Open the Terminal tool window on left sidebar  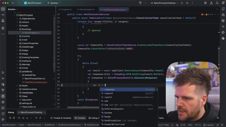click(x=3, y=108)
